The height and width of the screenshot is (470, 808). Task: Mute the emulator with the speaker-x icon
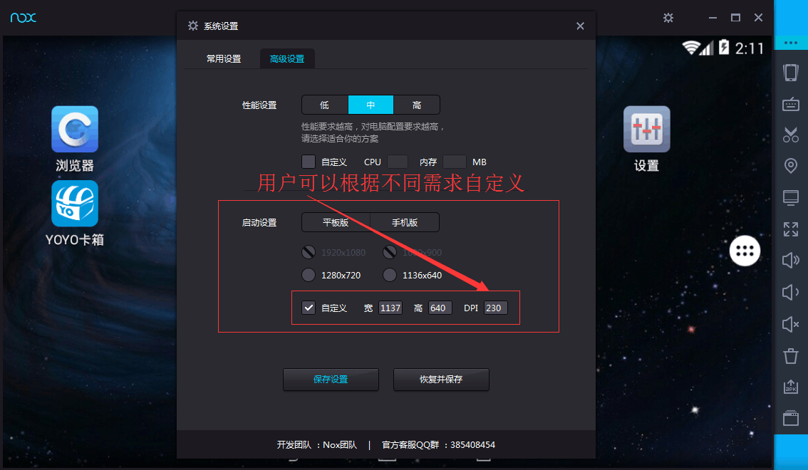point(790,324)
